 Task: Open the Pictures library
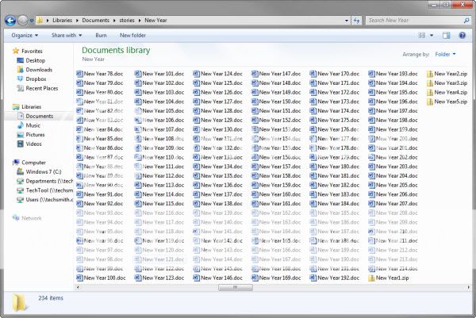[x=35, y=135]
